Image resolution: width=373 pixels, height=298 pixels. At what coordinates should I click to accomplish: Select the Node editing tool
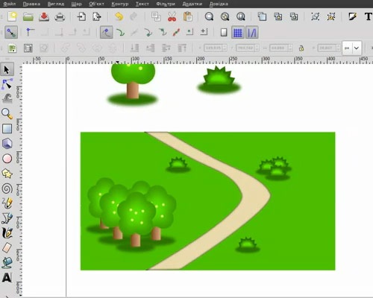point(7,84)
